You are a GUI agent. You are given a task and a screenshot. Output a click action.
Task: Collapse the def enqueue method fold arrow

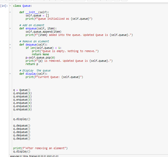pyautogui.click(x=10, y=28)
